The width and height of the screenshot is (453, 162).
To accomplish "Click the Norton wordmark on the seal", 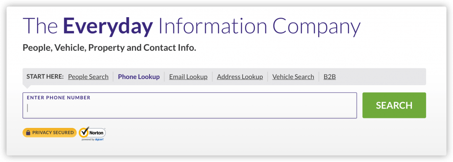I will pyautogui.click(x=96, y=133).
